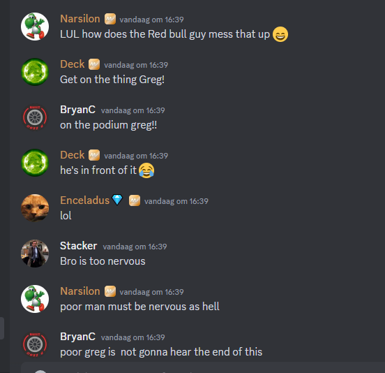Click the badge icon next to Narsilon on the first message
This screenshot has width=385, height=373.
pyautogui.click(x=110, y=19)
